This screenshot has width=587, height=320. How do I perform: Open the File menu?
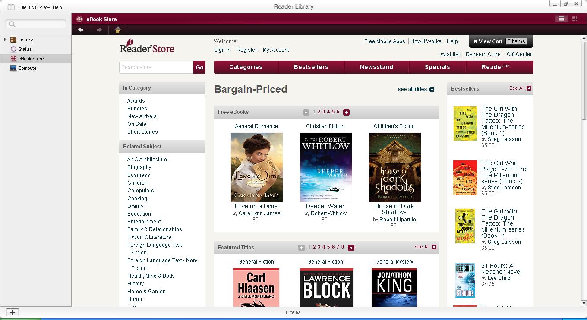pyautogui.click(x=23, y=7)
